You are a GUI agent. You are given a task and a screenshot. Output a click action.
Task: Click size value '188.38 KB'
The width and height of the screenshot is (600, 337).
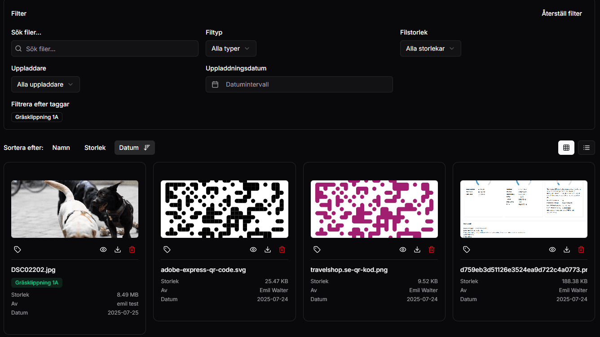pos(574,281)
